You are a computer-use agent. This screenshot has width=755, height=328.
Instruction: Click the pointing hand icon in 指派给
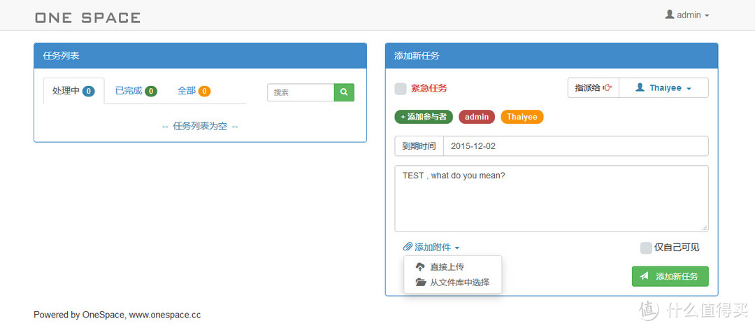click(607, 87)
